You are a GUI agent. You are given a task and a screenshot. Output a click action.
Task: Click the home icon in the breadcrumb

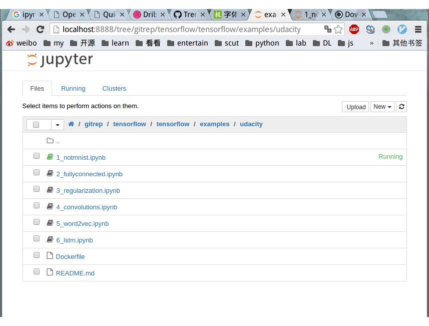pyautogui.click(x=71, y=124)
